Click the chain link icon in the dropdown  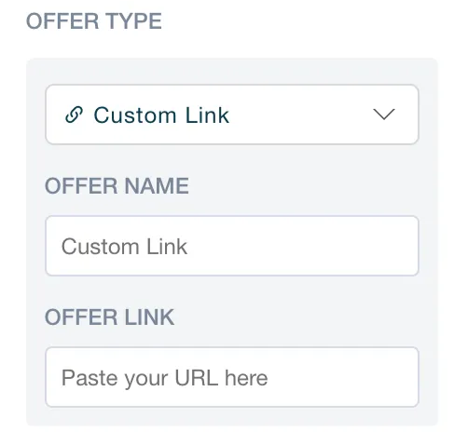[74, 115]
